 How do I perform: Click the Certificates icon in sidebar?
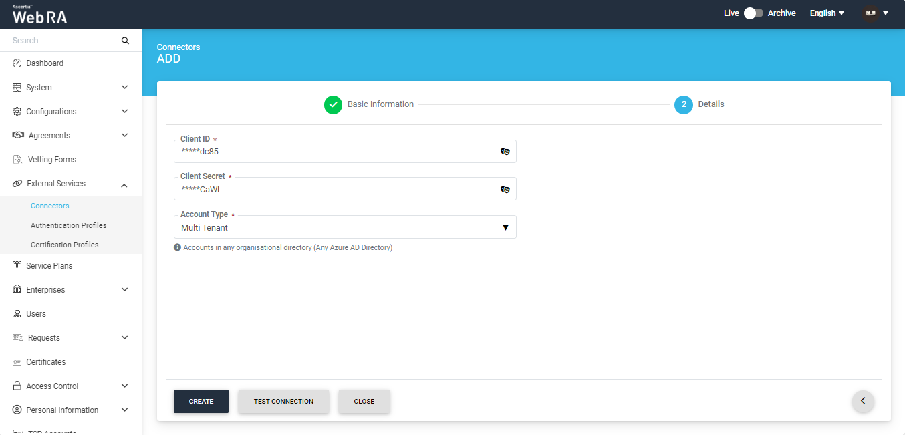pos(17,362)
